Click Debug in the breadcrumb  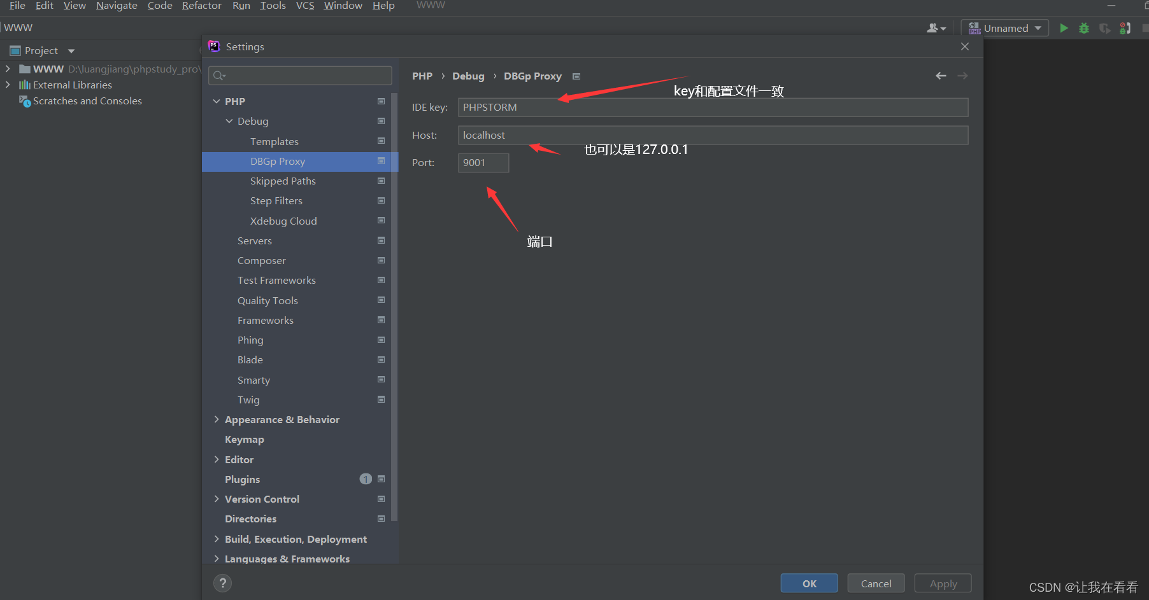pyautogui.click(x=468, y=76)
